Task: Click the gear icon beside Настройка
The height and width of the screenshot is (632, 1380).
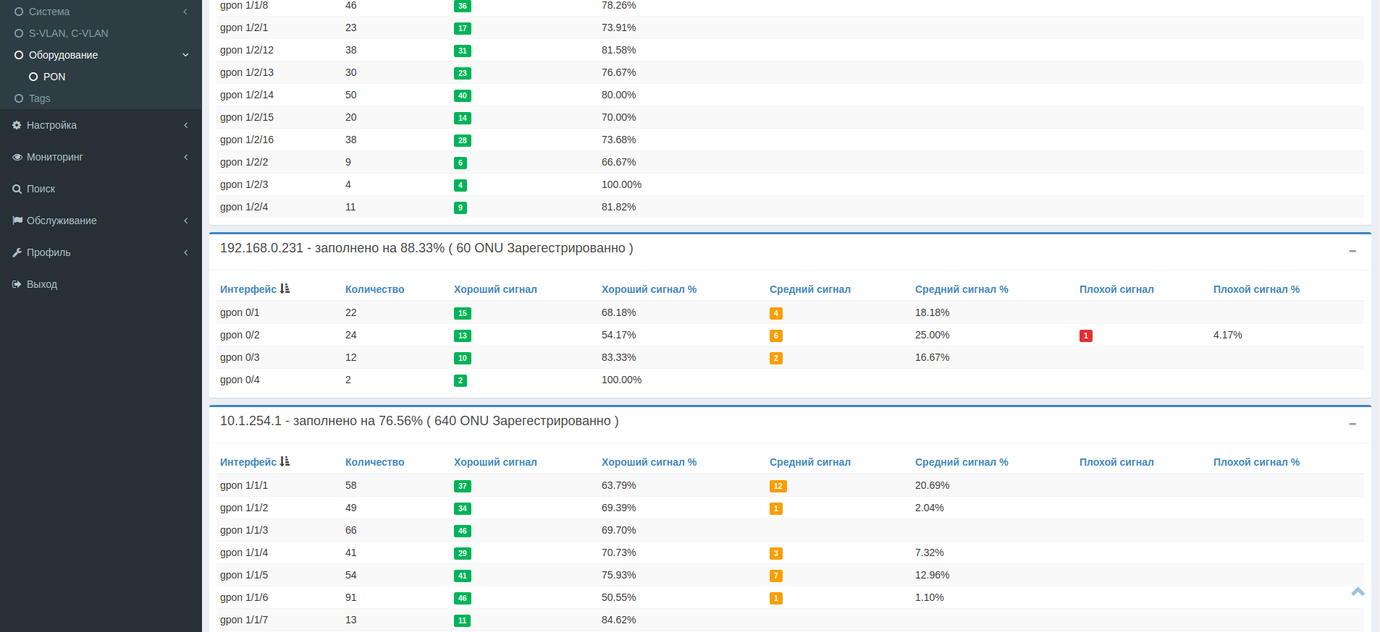Action: coord(17,125)
